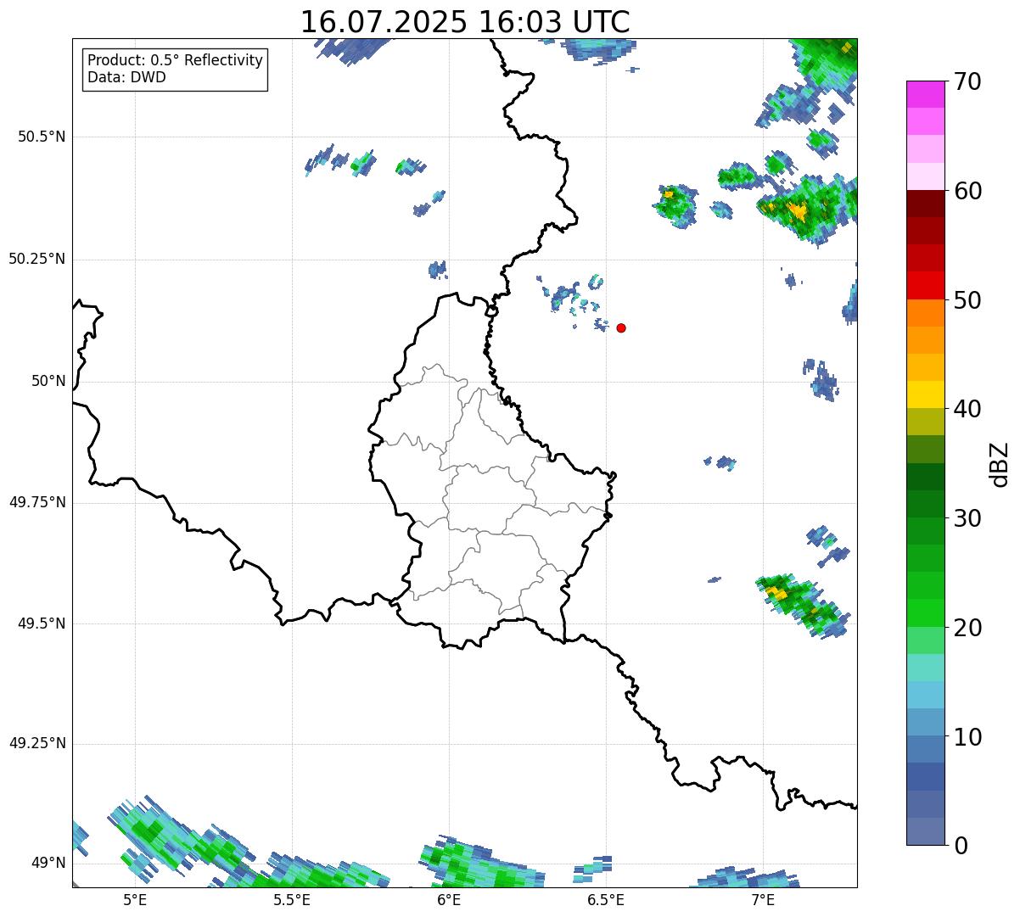Pick the bright magenta swatch below the 70 tick
Image resolution: width=1020 pixels, height=917 pixels.
pos(925,94)
